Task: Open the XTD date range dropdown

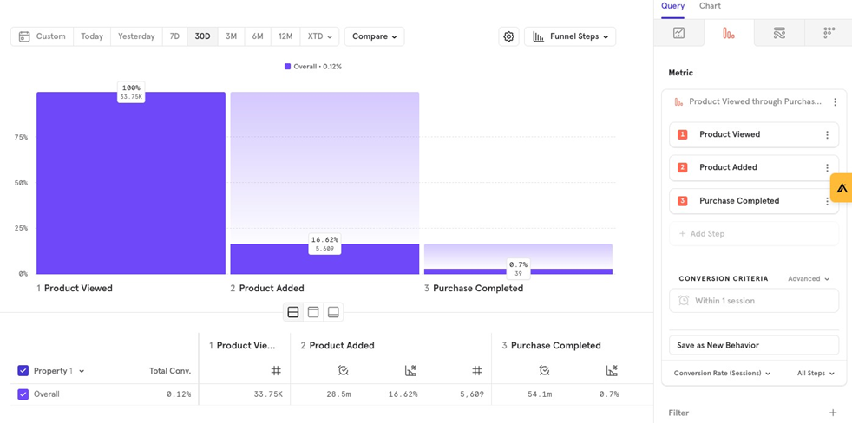Action: (319, 36)
